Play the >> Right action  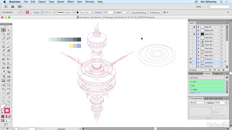[x=207, y=90]
